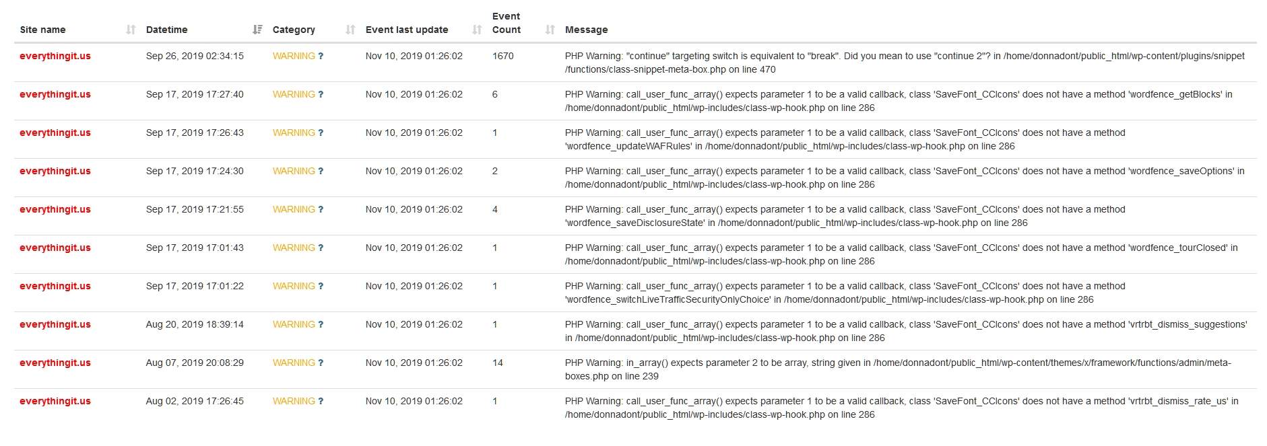Click help icon beside first WARNING
Viewport: 1267px width, 446px height.
coord(321,57)
